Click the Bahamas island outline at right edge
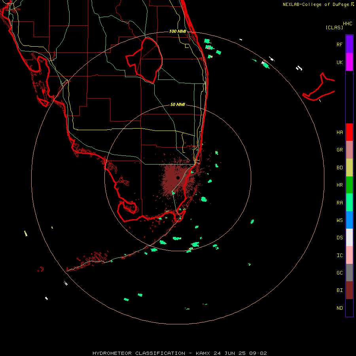 [319, 87]
